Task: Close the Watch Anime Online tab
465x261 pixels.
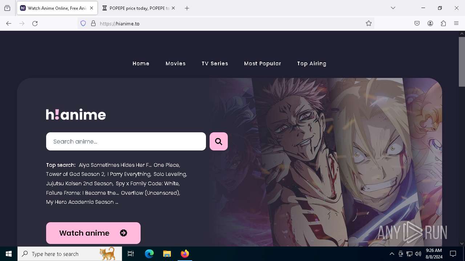Action: pyautogui.click(x=92, y=8)
